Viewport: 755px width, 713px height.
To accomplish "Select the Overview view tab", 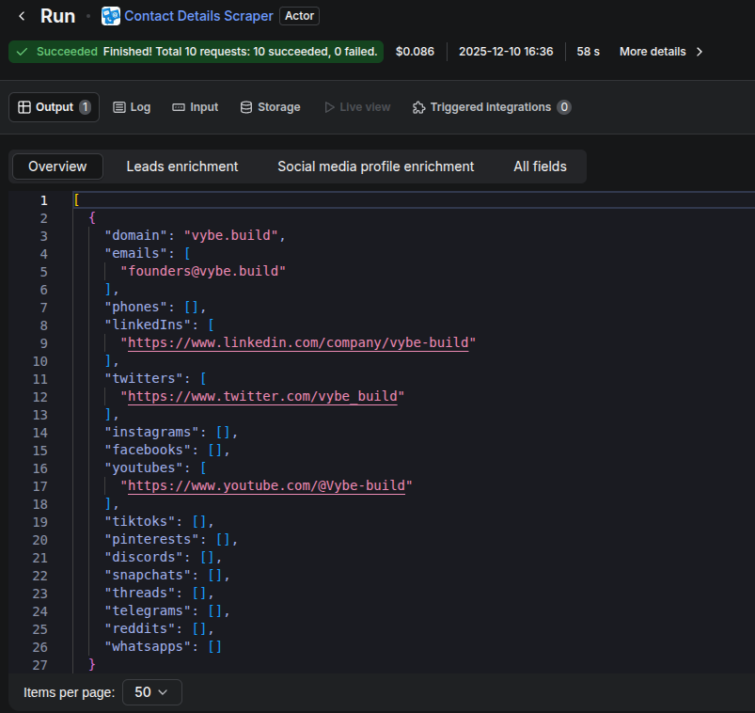I will click(x=57, y=166).
